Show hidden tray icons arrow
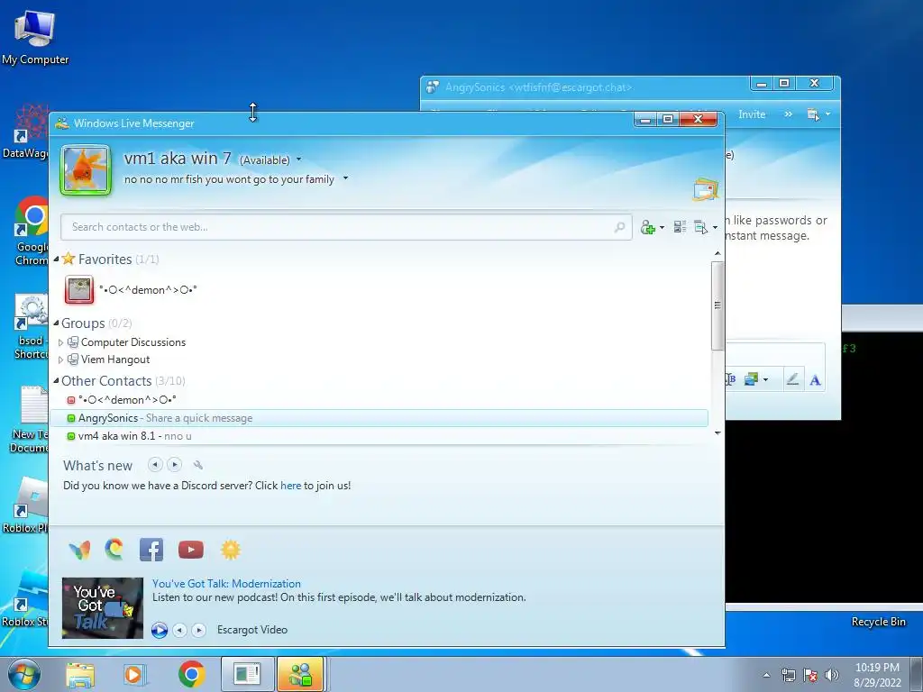 coord(766,675)
